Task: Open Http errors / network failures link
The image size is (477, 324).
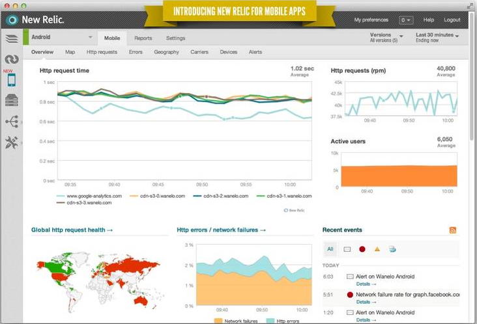Action: (x=221, y=230)
